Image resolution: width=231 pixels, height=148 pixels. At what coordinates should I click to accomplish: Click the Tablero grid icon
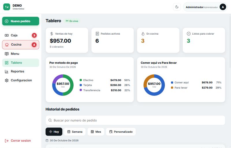pyautogui.click(x=7, y=63)
